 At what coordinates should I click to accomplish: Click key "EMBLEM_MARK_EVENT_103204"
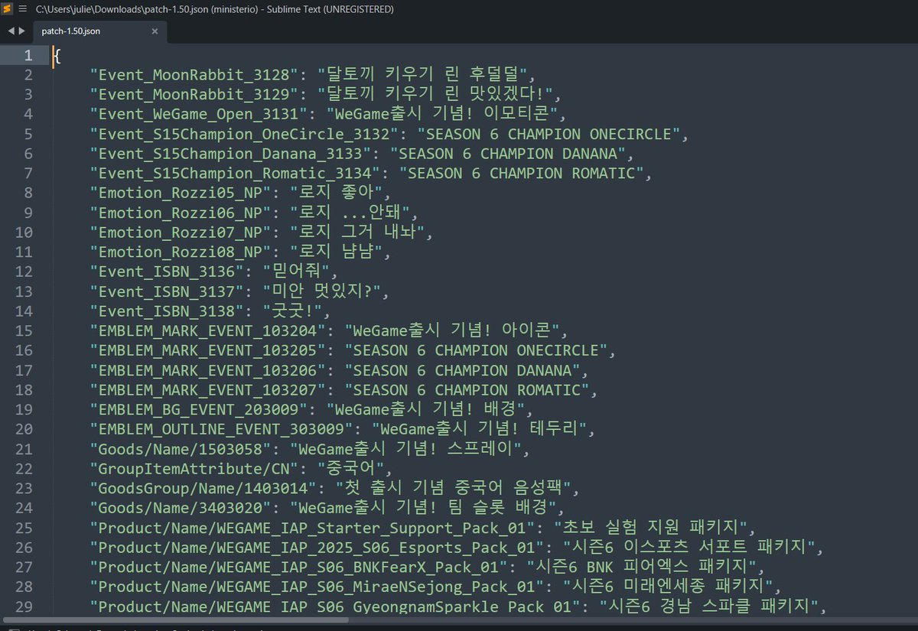tap(207, 330)
